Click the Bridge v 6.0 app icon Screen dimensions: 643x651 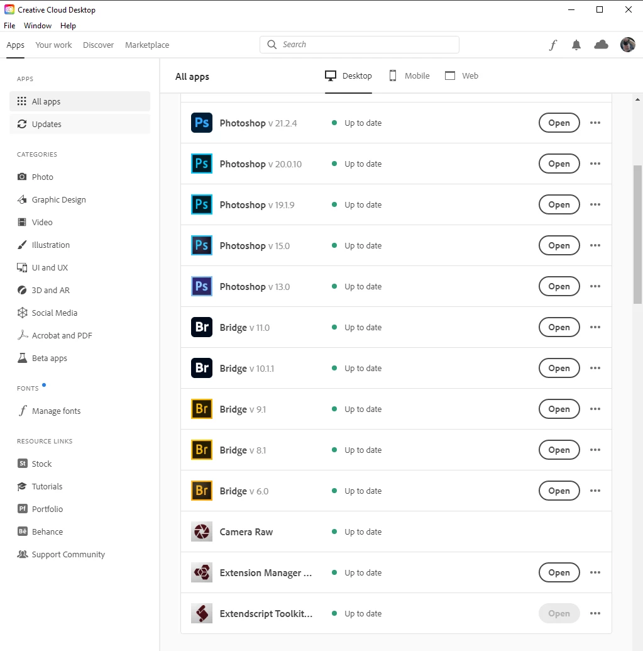point(202,491)
